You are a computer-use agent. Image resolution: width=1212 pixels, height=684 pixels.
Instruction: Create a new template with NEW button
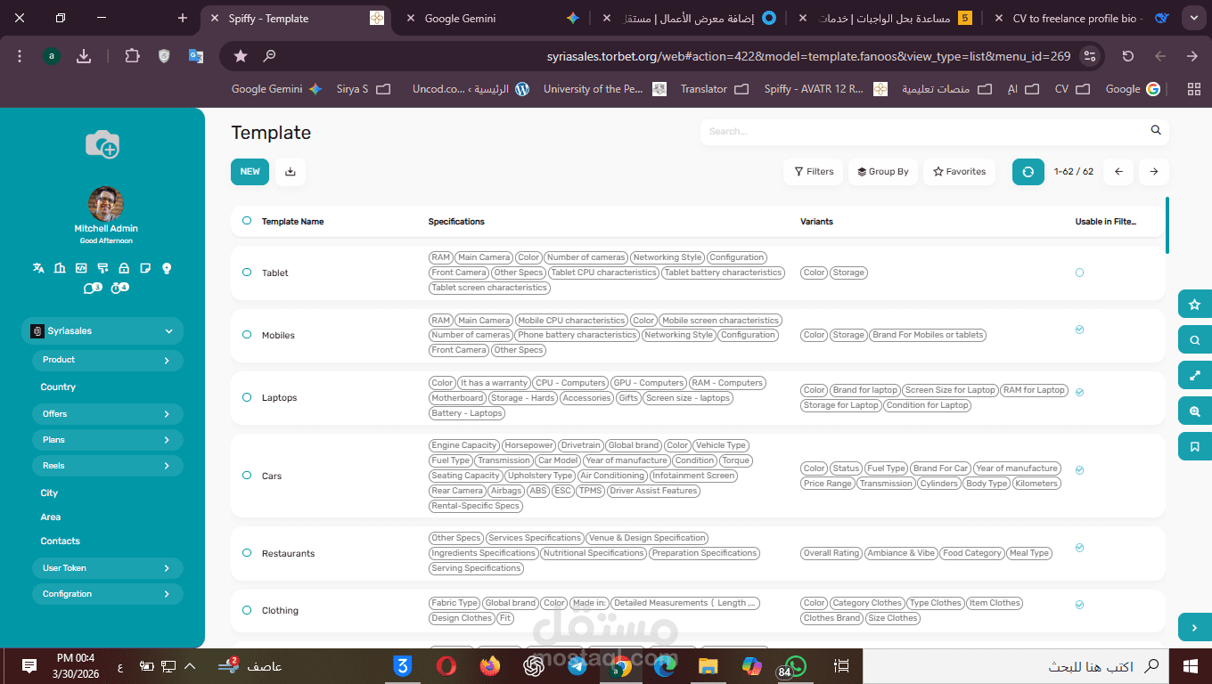[250, 172]
